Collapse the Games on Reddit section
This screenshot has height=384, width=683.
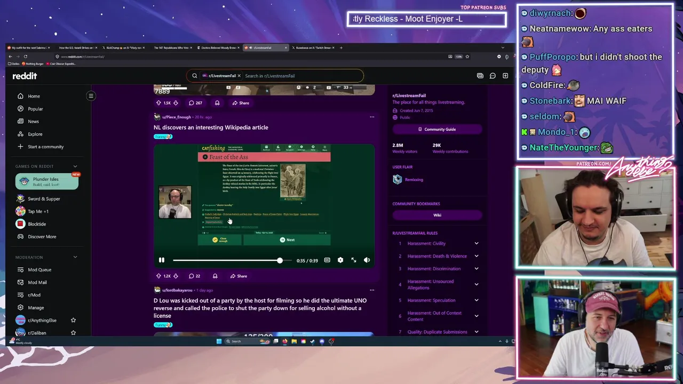(x=75, y=166)
